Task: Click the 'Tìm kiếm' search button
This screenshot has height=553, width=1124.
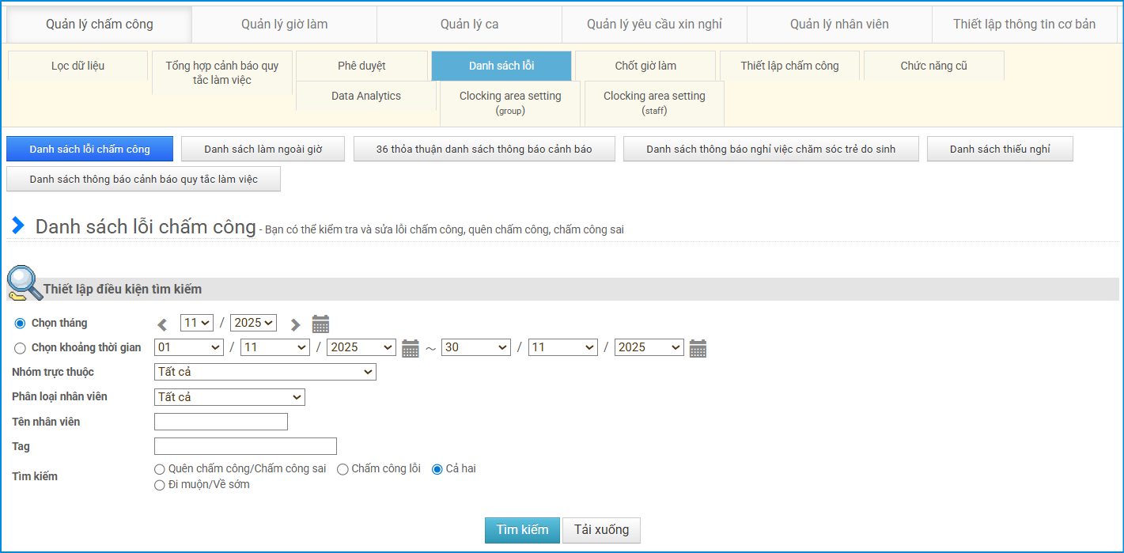Action: coord(522,530)
